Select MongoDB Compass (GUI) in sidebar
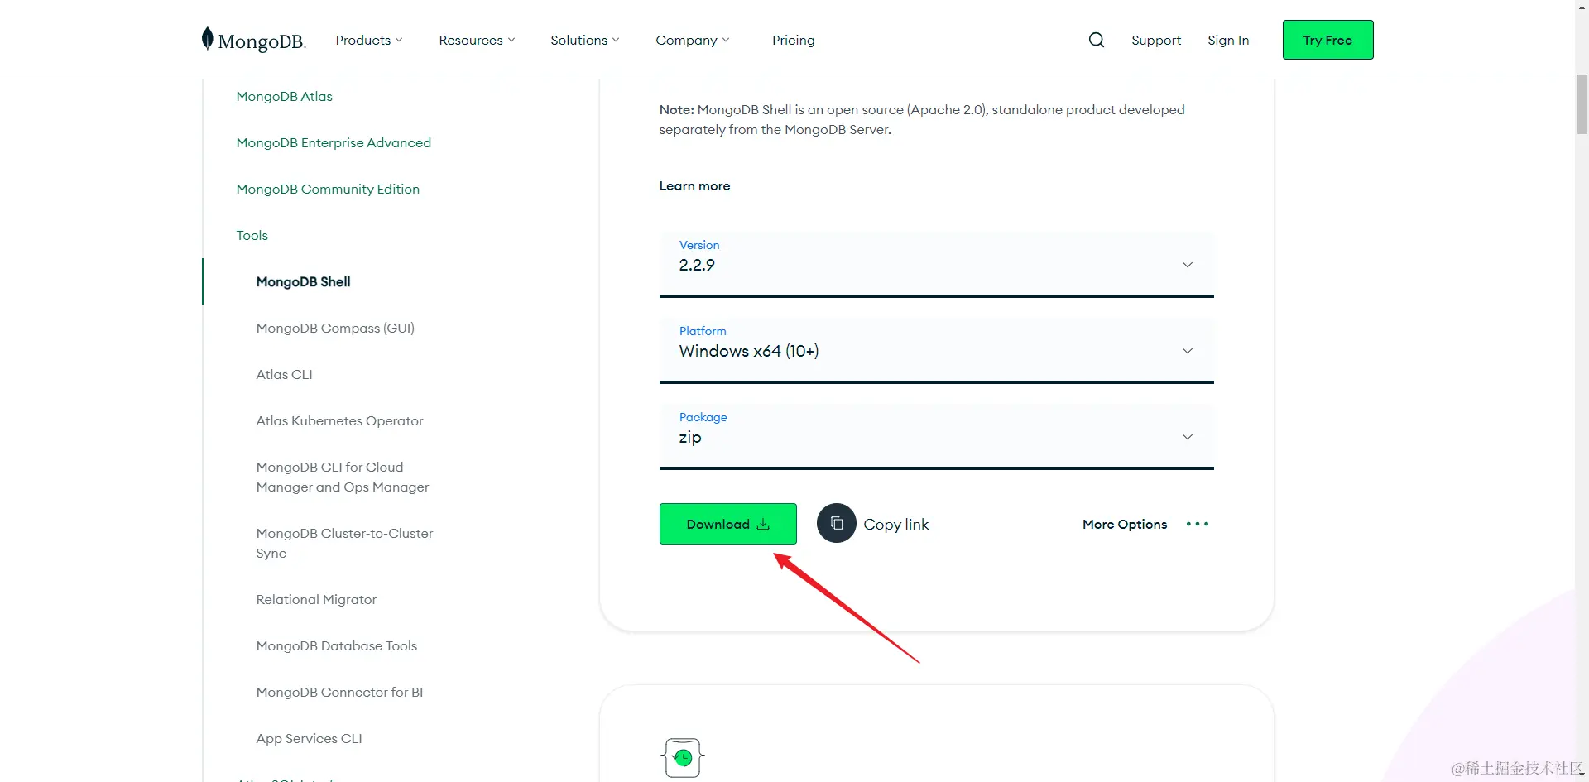Screen dimensions: 1589x782 335,328
